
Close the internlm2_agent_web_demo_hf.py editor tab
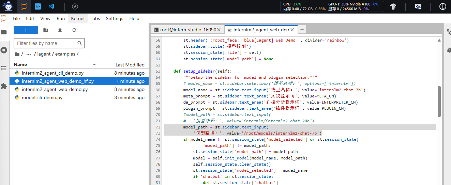(292, 30)
